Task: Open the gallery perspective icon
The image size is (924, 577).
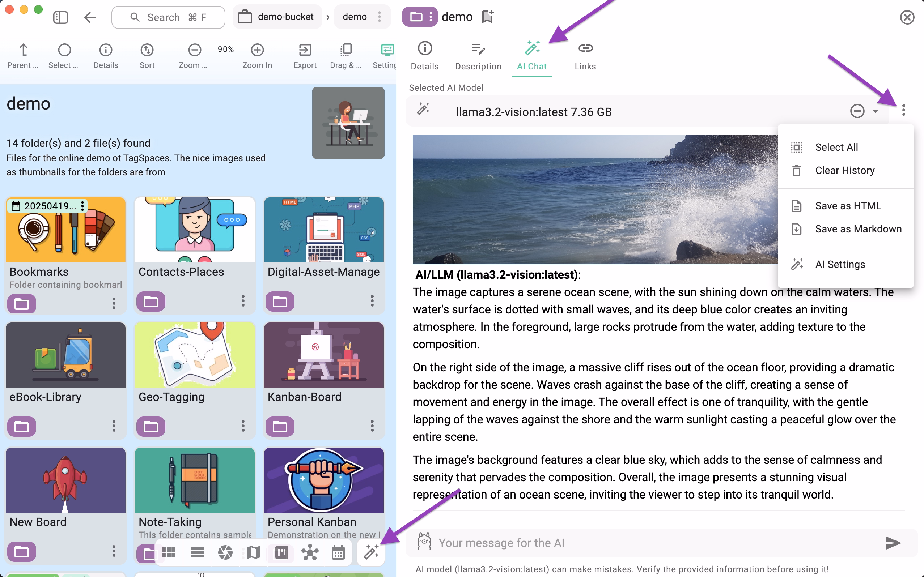Action: pos(225,552)
